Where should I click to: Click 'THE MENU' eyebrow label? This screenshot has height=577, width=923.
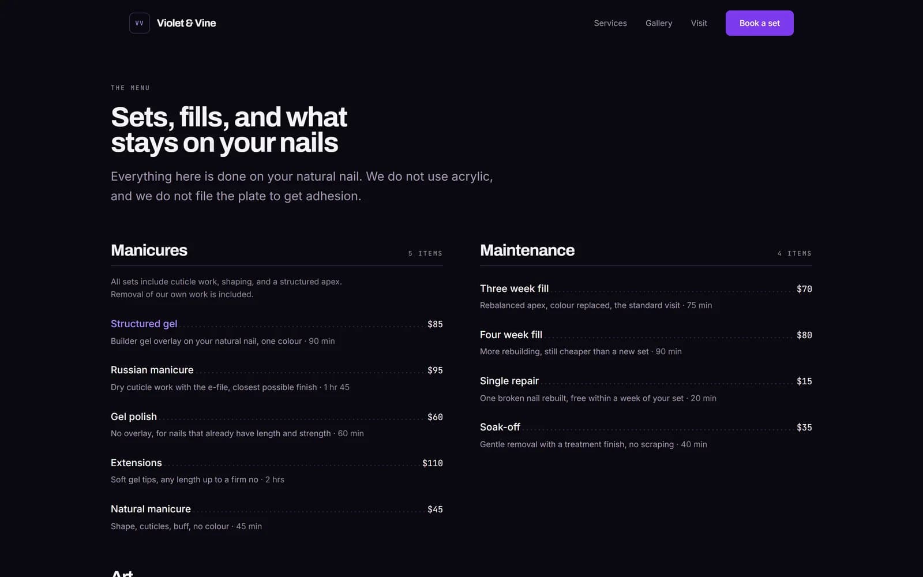pyautogui.click(x=130, y=88)
